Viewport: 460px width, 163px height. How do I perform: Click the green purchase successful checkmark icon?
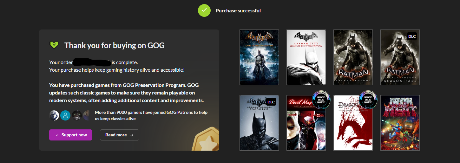[204, 10]
